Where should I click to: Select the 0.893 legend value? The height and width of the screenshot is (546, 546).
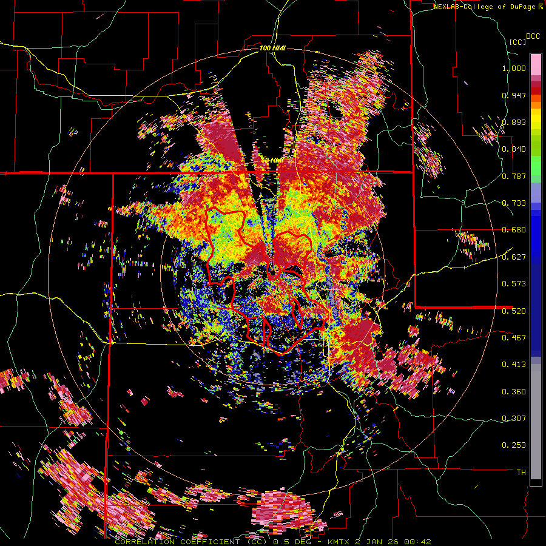pyautogui.click(x=514, y=122)
